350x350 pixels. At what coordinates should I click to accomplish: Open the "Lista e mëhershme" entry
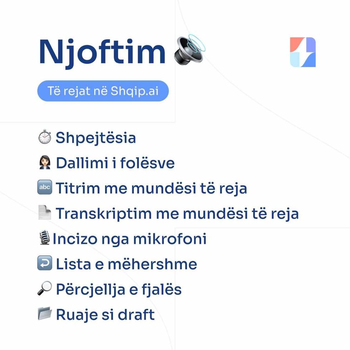[126, 264]
